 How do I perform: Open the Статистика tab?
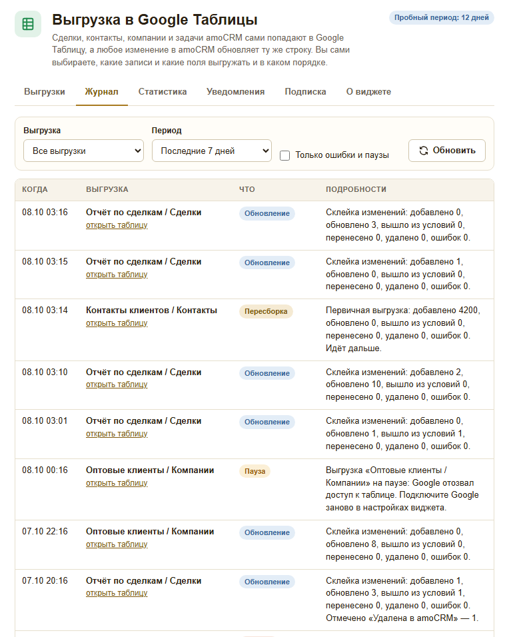[x=163, y=92]
